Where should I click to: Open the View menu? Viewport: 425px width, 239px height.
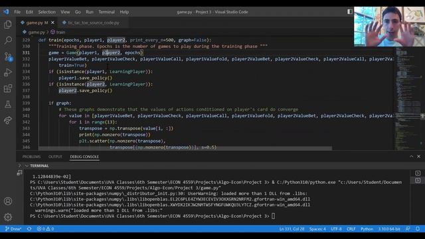[x=65, y=12]
